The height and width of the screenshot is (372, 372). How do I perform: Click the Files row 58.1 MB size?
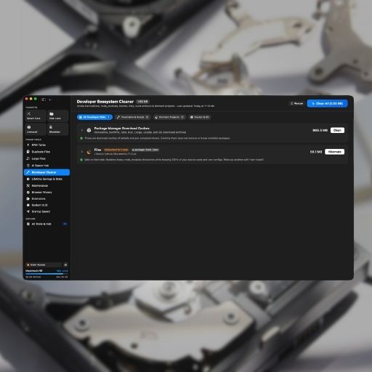[316, 152]
